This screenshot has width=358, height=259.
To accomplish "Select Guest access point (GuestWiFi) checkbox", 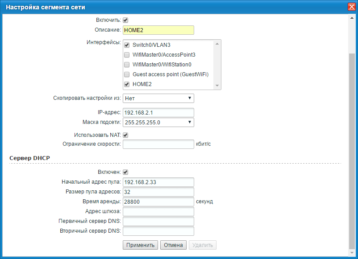I will click(127, 74).
